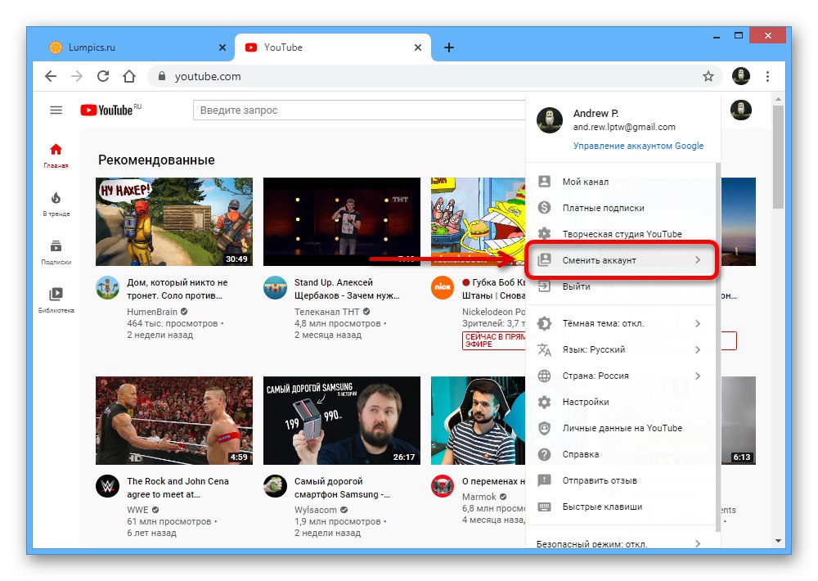Bookmark this page with star icon
This screenshot has width=818, height=581.
coord(708,76)
